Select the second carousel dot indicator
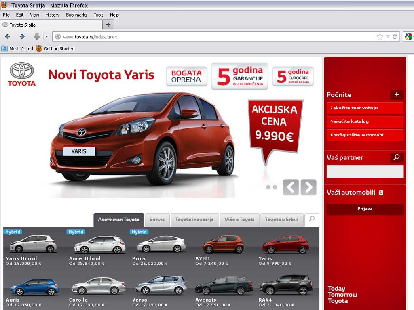 click(275, 187)
